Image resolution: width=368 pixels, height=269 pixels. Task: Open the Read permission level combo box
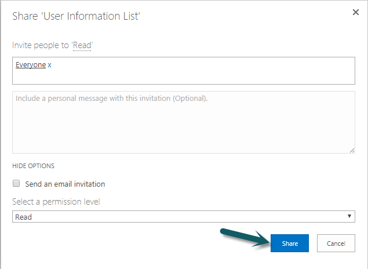point(184,216)
